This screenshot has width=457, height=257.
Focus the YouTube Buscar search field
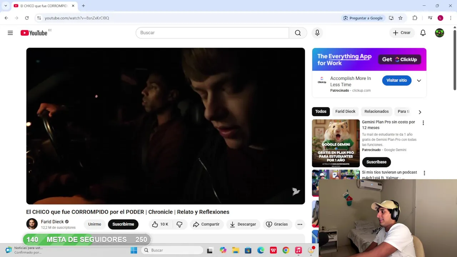tap(212, 33)
